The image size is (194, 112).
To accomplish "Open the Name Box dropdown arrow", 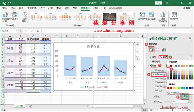I will point(16,31).
